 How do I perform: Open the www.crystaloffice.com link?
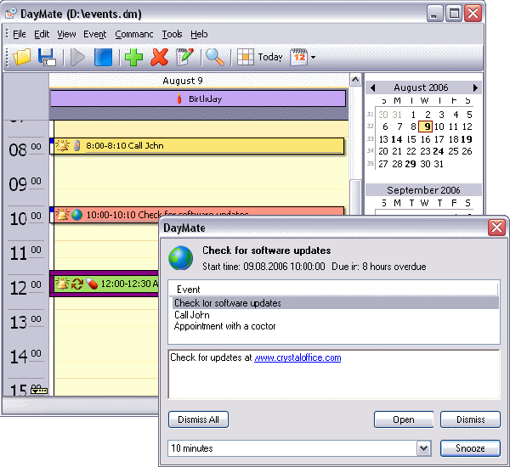tap(297, 357)
